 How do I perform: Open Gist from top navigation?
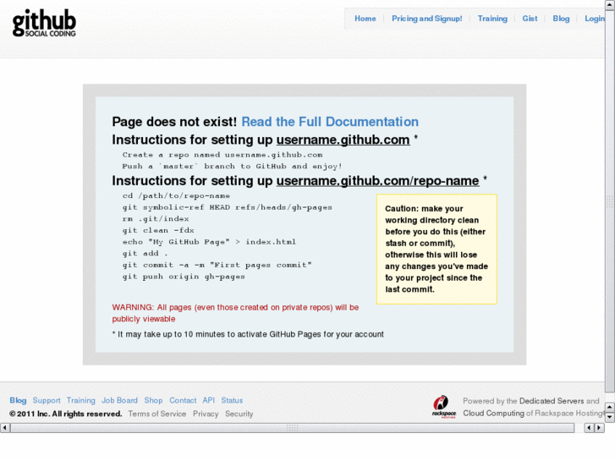tap(530, 19)
